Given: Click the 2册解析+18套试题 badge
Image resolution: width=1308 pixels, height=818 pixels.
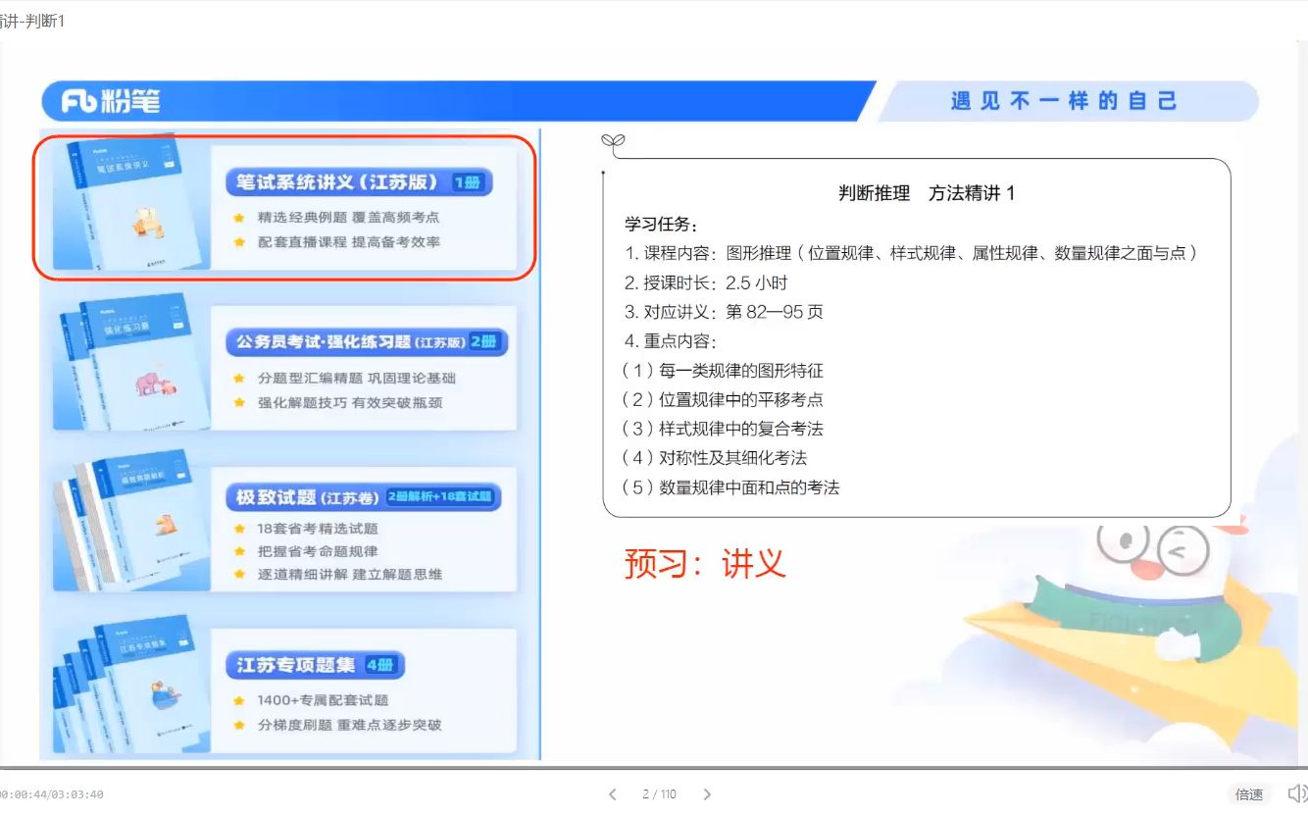Looking at the screenshot, I should pos(439,497).
